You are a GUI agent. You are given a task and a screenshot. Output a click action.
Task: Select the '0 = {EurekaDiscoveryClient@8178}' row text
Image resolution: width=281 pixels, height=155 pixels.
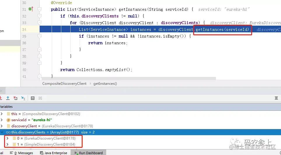coord(46,138)
